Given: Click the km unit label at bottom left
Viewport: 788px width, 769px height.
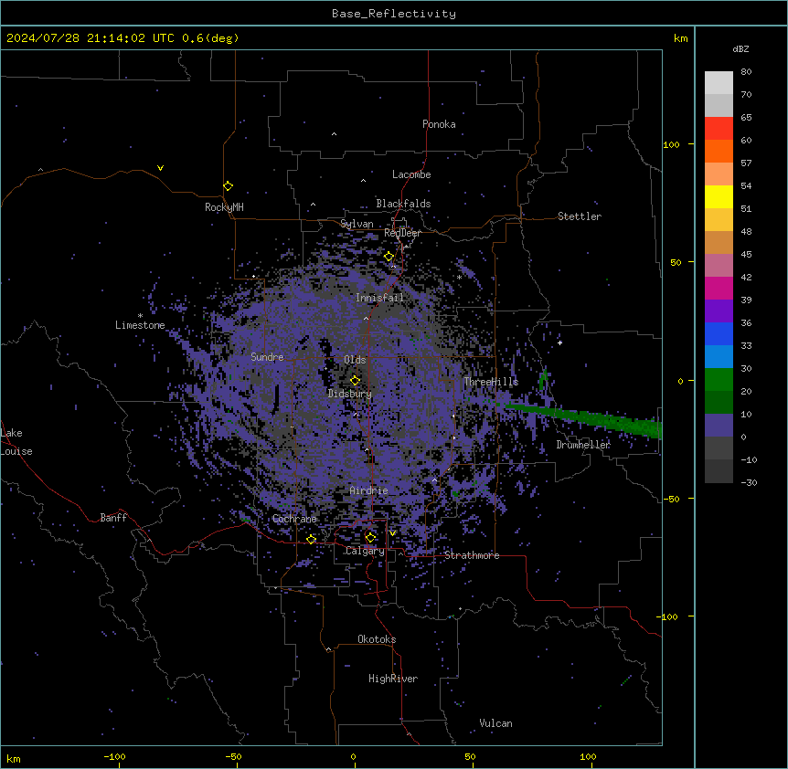Looking at the screenshot, I should pos(14,758).
